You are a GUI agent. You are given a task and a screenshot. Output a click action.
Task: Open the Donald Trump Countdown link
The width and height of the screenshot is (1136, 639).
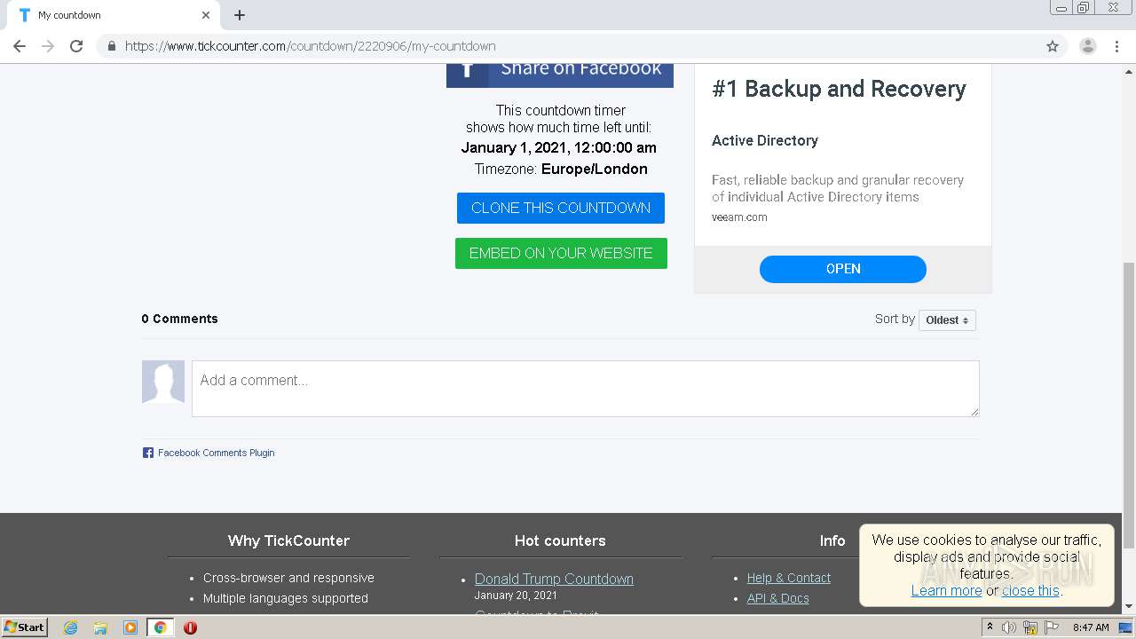pyautogui.click(x=554, y=579)
